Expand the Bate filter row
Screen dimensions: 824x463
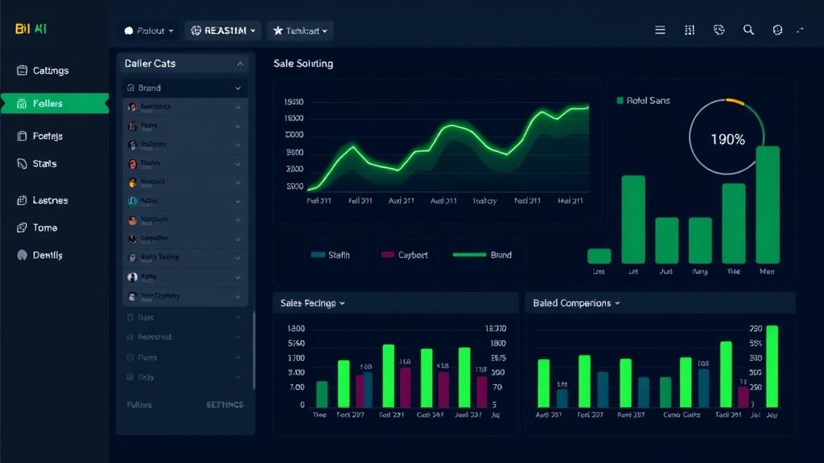coord(184,317)
